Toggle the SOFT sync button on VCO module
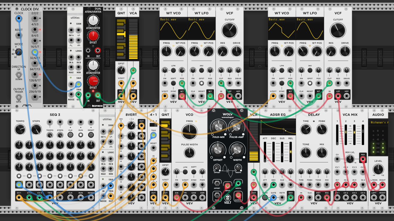 pyautogui.click(x=194, y=172)
